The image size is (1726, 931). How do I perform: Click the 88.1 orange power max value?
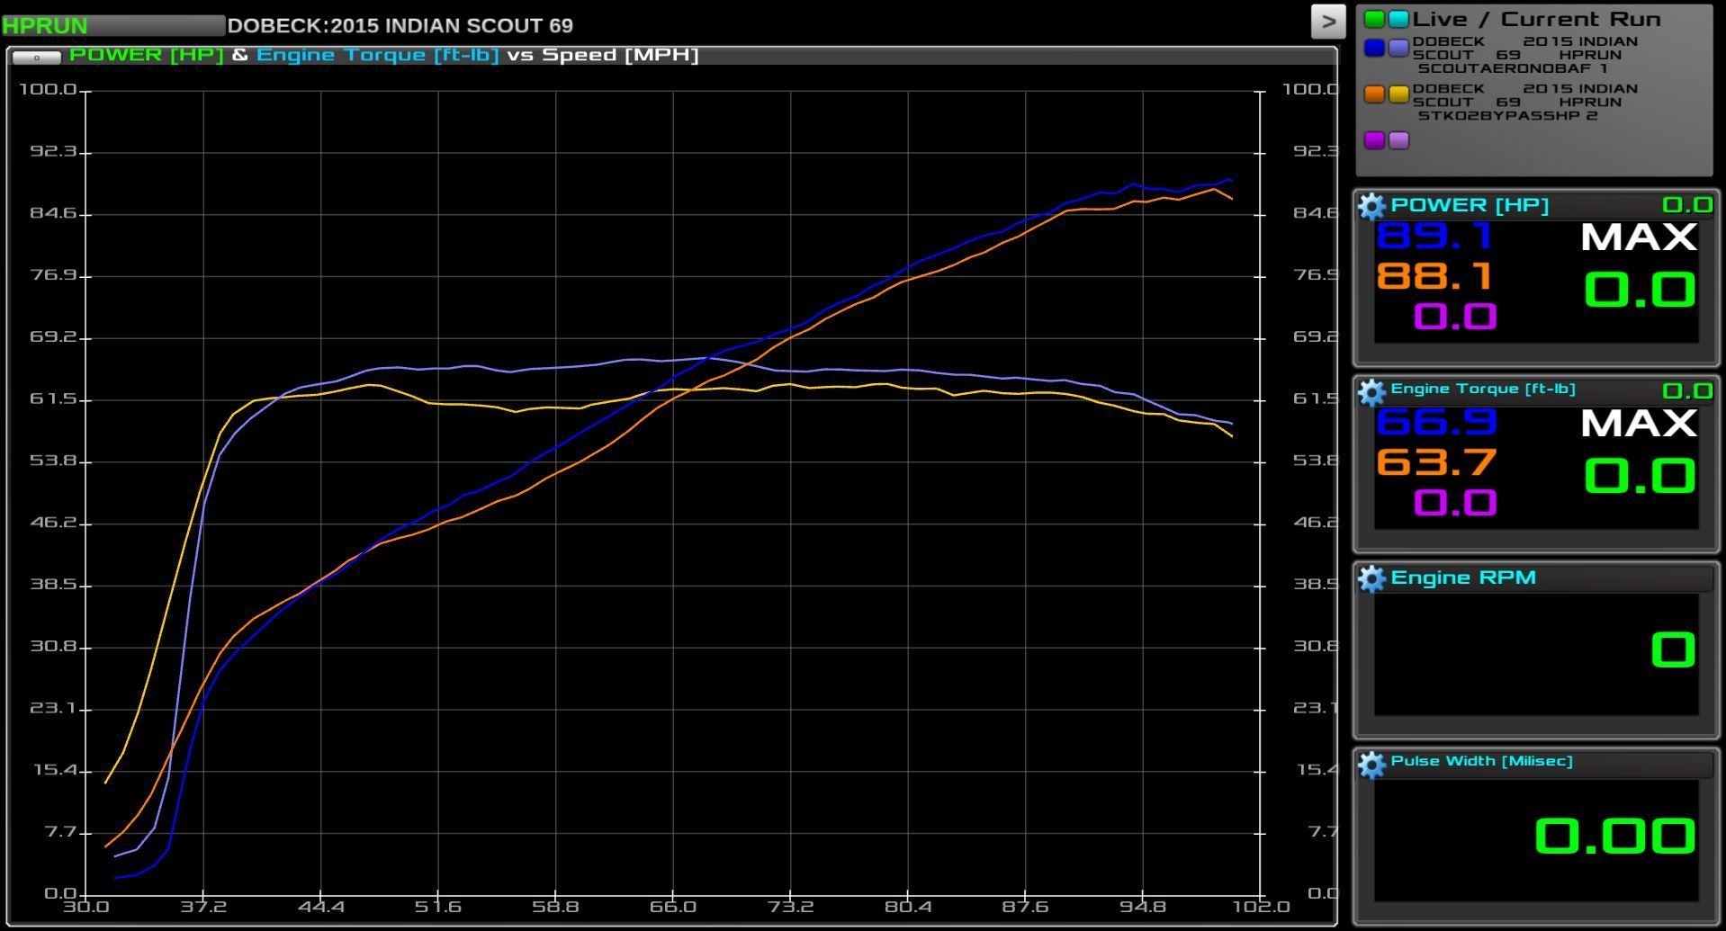1435,276
